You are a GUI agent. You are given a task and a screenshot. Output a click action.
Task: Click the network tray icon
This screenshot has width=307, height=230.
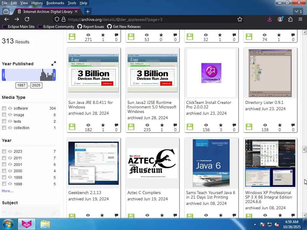pos(270,225)
